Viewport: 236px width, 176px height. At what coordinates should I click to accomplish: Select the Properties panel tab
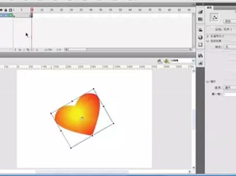coord(210,8)
